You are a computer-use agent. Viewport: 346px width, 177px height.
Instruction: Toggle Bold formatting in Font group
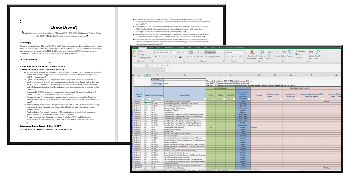point(156,57)
